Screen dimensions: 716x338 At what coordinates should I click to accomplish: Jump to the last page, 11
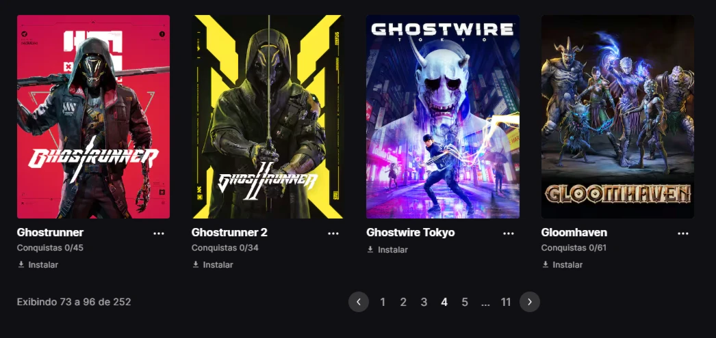tap(505, 302)
